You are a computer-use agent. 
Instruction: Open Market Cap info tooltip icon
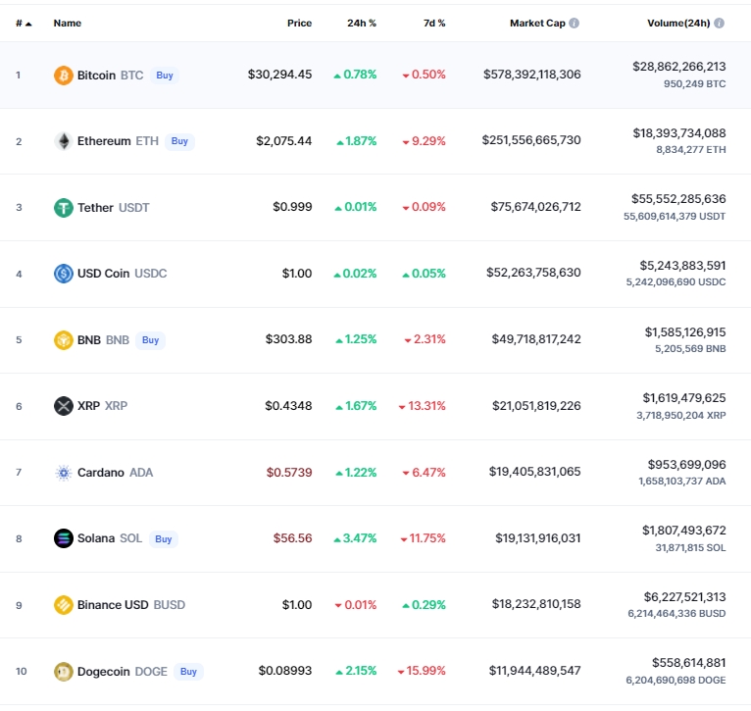[575, 23]
